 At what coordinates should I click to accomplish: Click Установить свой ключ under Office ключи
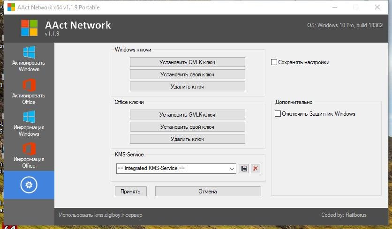click(x=187, y=127)
